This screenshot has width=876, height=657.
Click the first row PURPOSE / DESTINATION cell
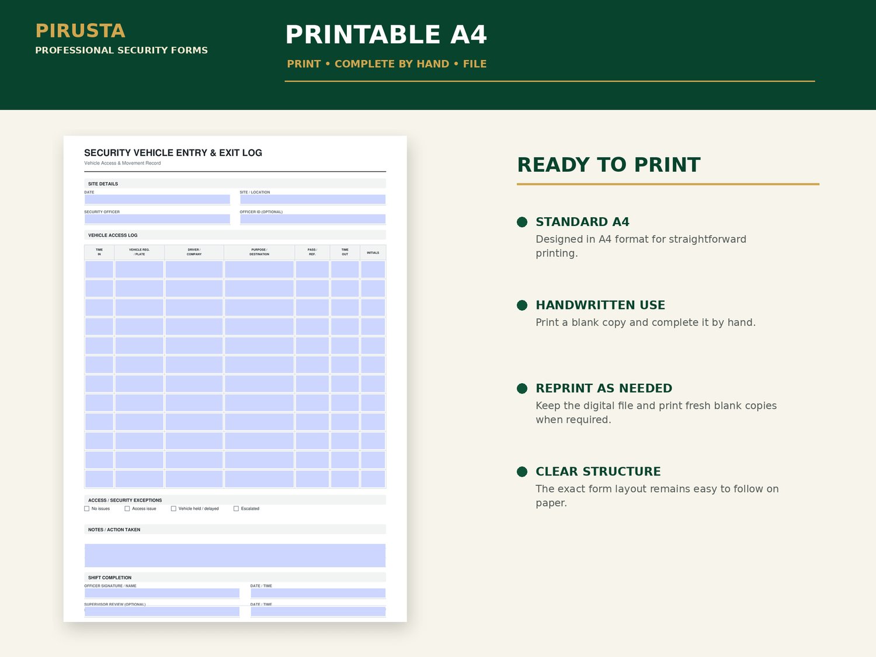click(259, 269)
